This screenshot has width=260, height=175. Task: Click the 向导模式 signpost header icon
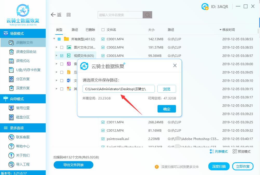(x=6, y=99)
